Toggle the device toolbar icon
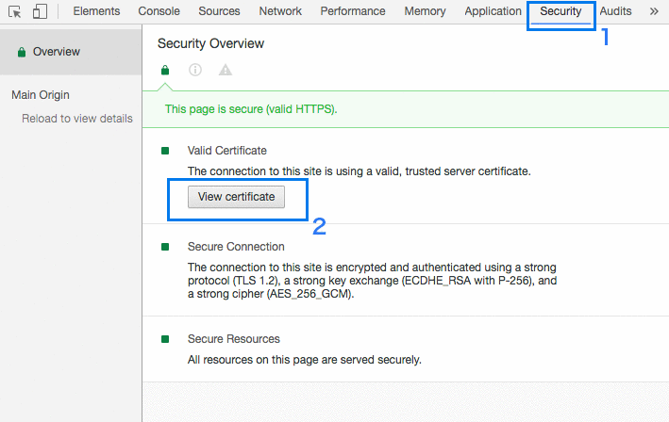 click(x=40, y=12)
